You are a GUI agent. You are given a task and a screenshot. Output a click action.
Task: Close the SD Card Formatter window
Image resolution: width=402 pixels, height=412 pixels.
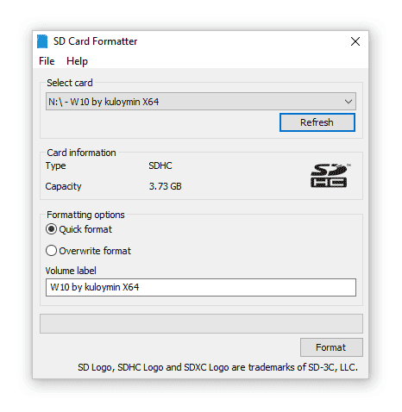coord(355,41)
